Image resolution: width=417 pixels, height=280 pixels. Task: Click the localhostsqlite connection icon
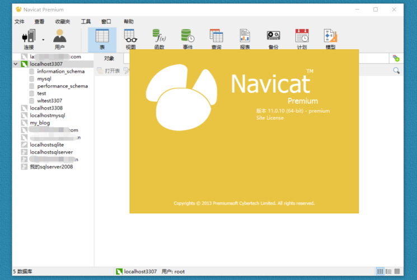click(24, 145)
